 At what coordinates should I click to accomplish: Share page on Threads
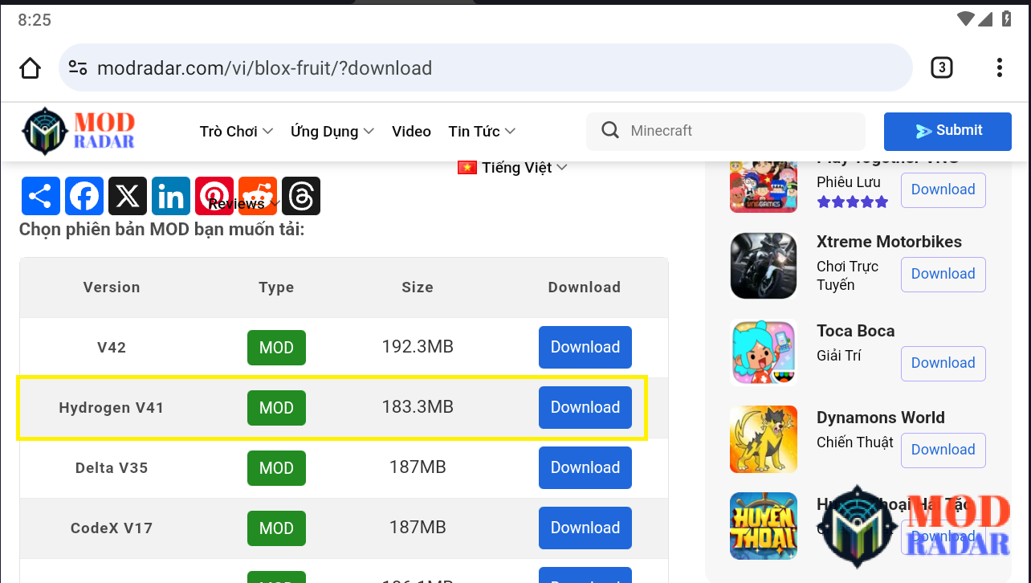pyautogui.click(x=301, y=196)
